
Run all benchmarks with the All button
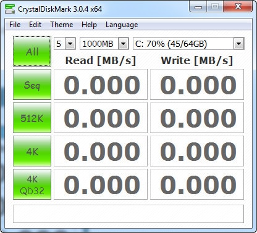(x=32, y=51)
